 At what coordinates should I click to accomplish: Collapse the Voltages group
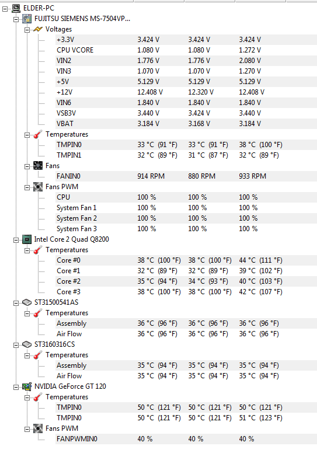coord(27,30)
